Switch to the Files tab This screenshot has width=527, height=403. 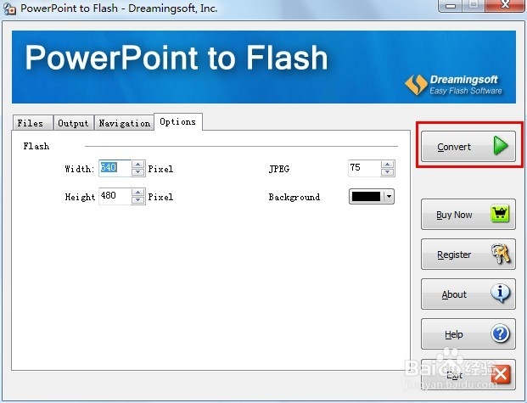(x=32, y=123)
